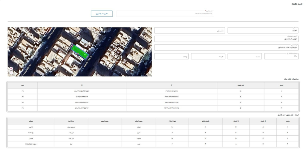Click the 'طول (متر)' column header
This screenshot has height=153, width=306.
pyautogui.click(x=172, y=121)
